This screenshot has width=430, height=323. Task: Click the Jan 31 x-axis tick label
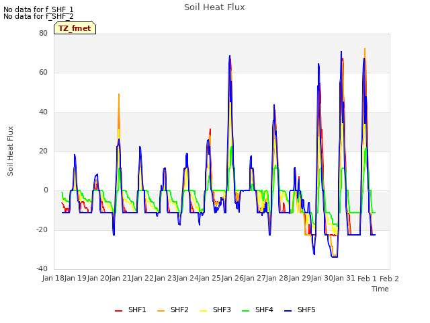pos(344,278)
